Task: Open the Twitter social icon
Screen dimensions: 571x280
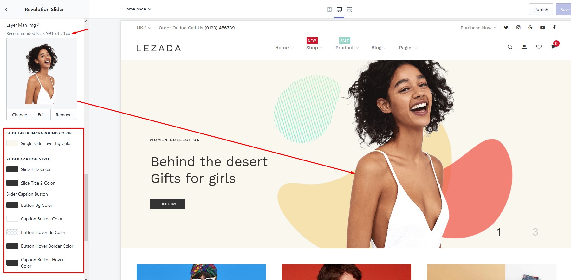Action: coord(506,28)
